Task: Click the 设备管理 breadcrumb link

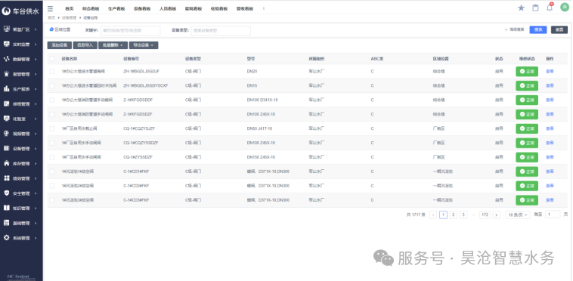Action: click(x=69, y=17)
